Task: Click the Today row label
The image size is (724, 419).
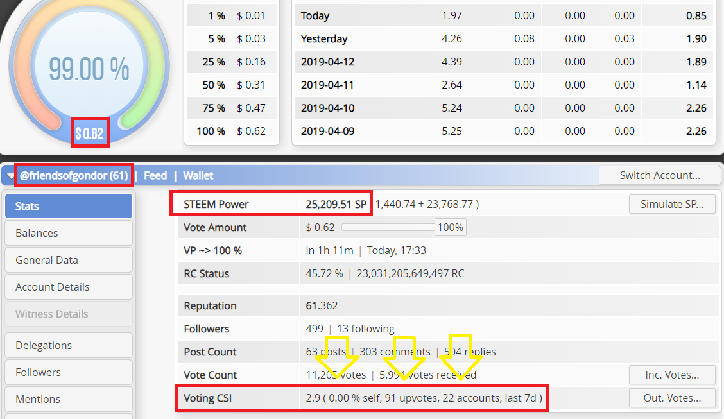Action: click(315, 15)
